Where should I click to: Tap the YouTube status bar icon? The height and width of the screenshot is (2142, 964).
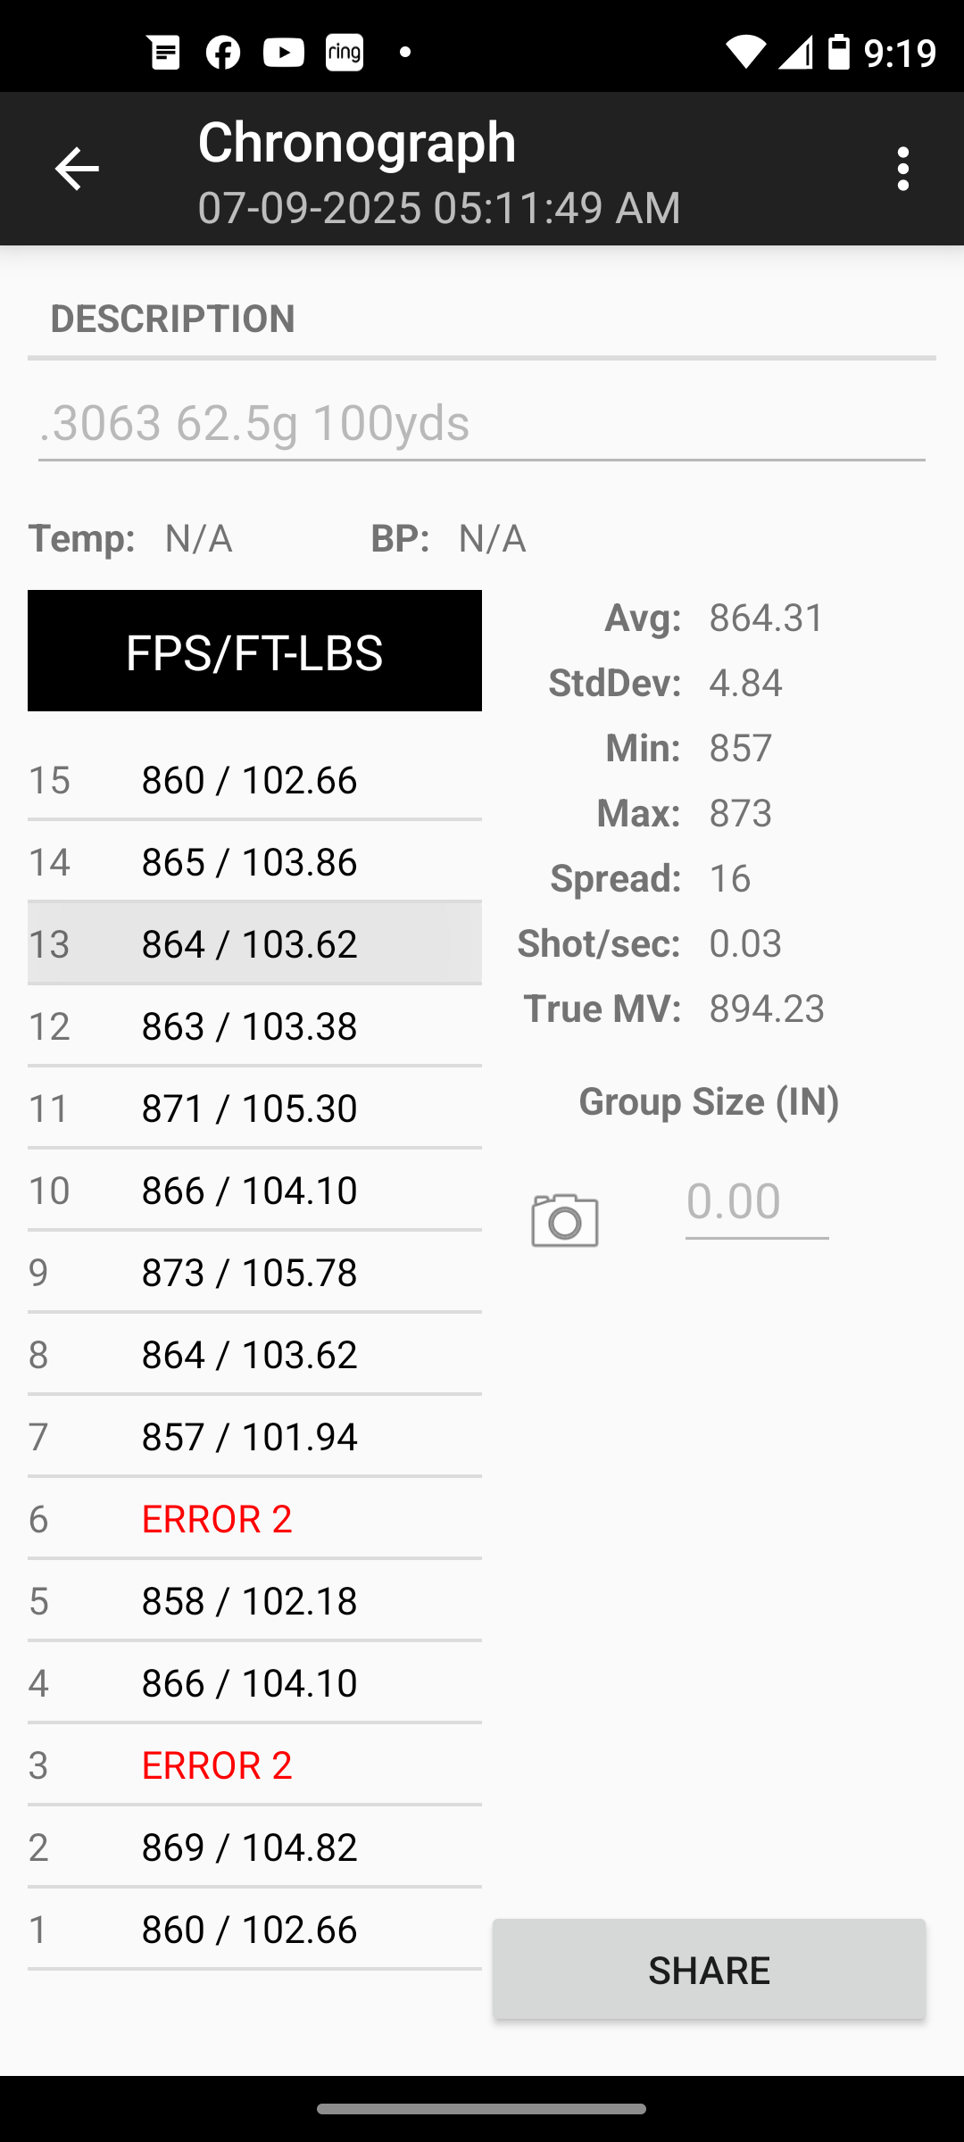pos(284,53)
